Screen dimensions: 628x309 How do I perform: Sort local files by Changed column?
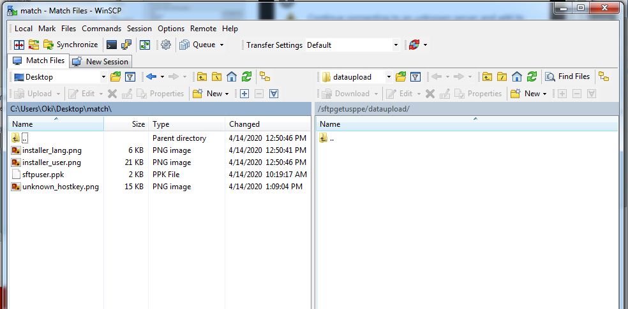[x=244, y=124]
